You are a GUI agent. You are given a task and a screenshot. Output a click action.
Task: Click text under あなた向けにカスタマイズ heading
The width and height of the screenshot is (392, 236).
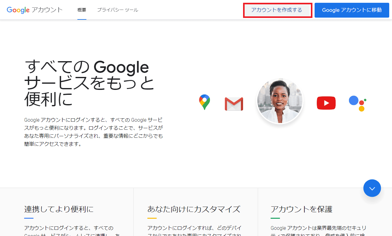(x=194, y=230)
